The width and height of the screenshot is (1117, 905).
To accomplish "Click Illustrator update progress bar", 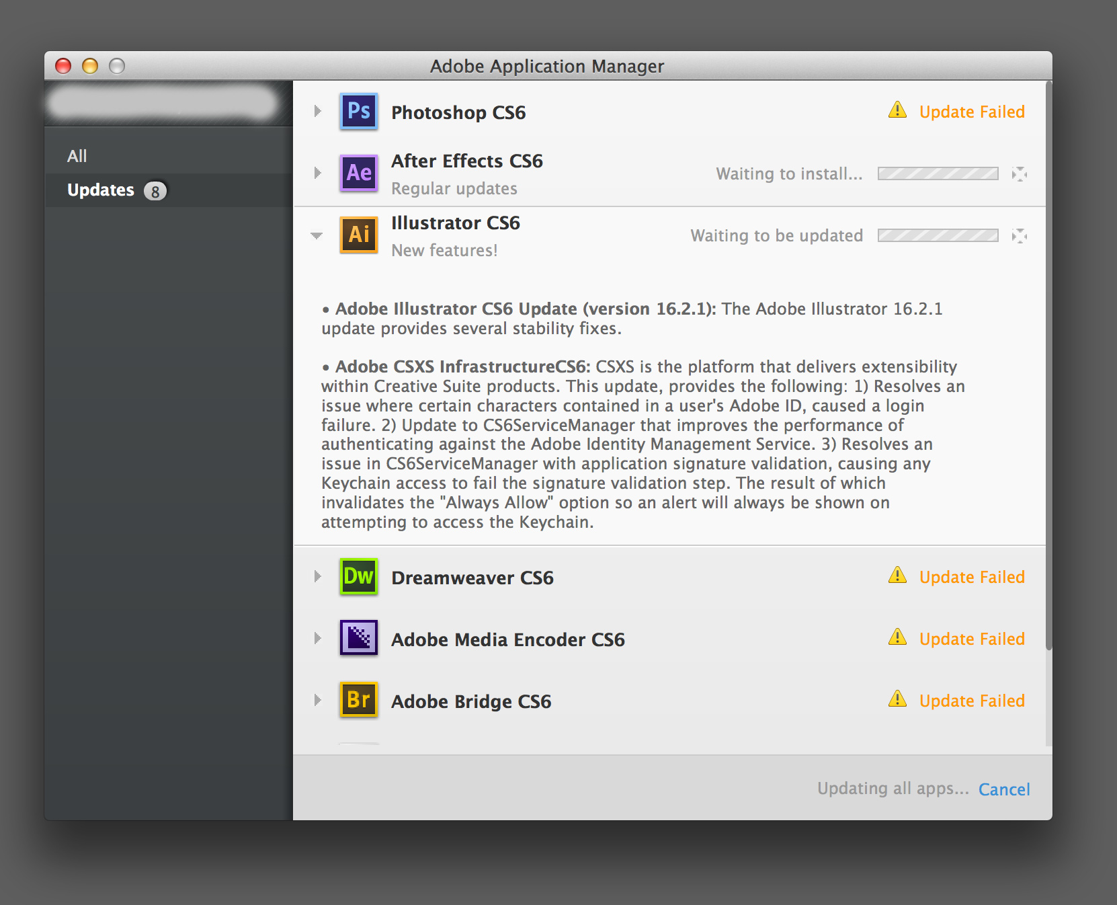I will click(x=938, y=236).
